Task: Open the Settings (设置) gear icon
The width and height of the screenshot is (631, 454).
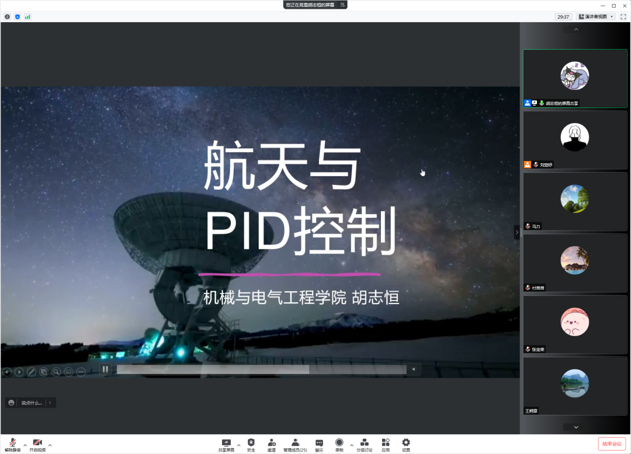Action: point(406,443)
